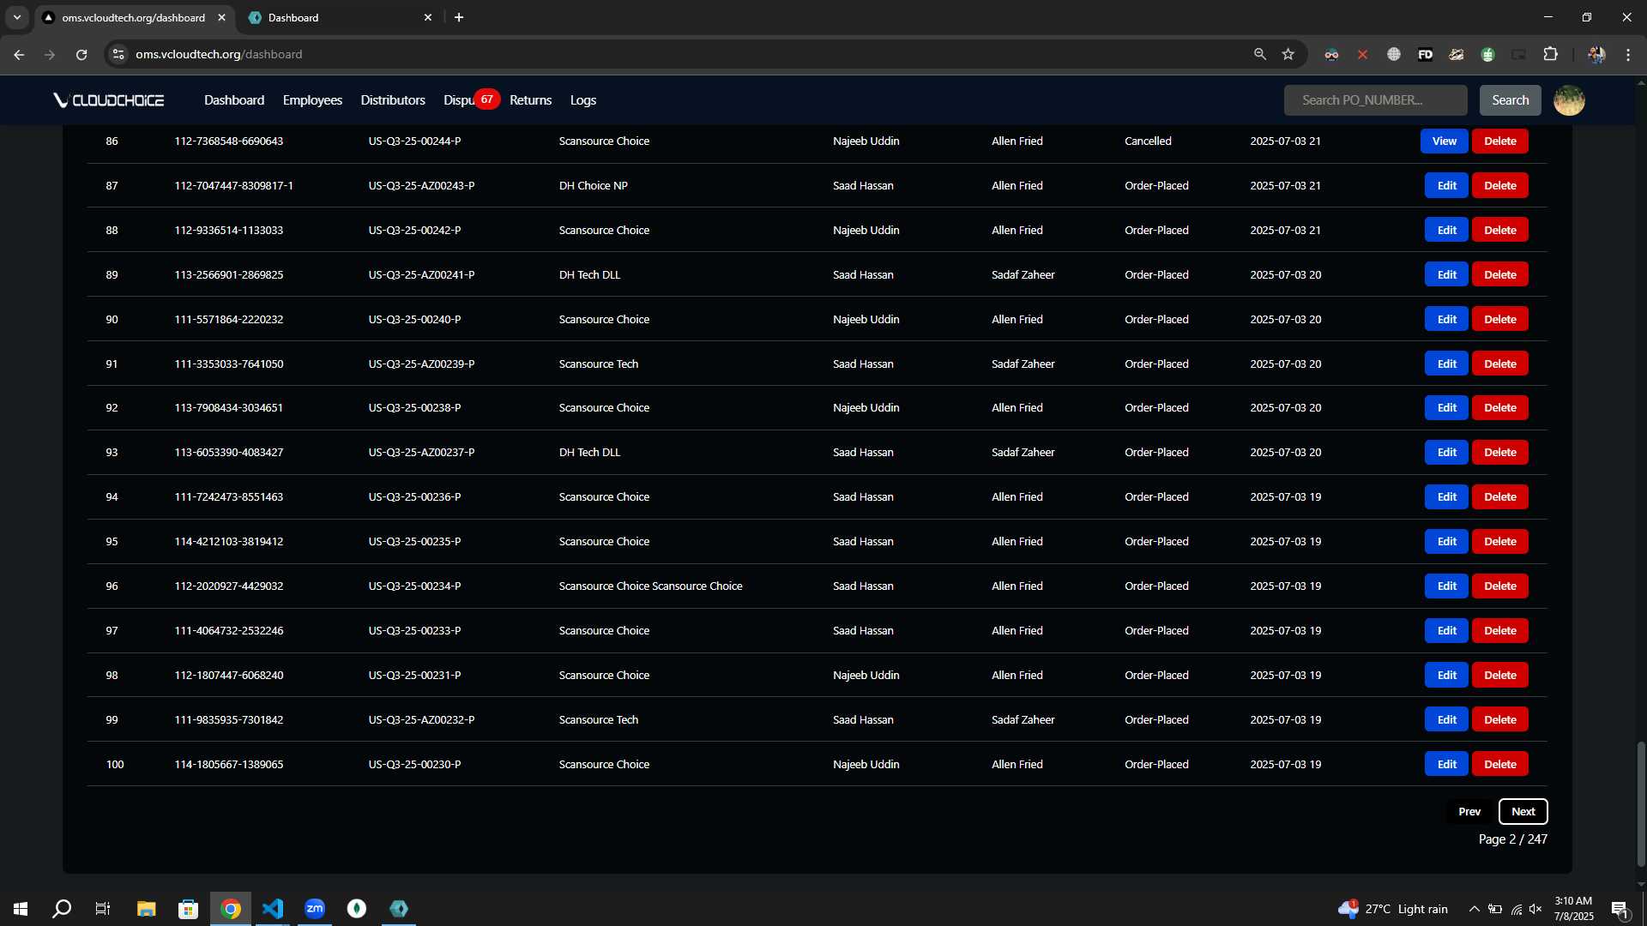Edit order row 100
This screenshot has width=1647, height=926.
tap(1446, 764)
